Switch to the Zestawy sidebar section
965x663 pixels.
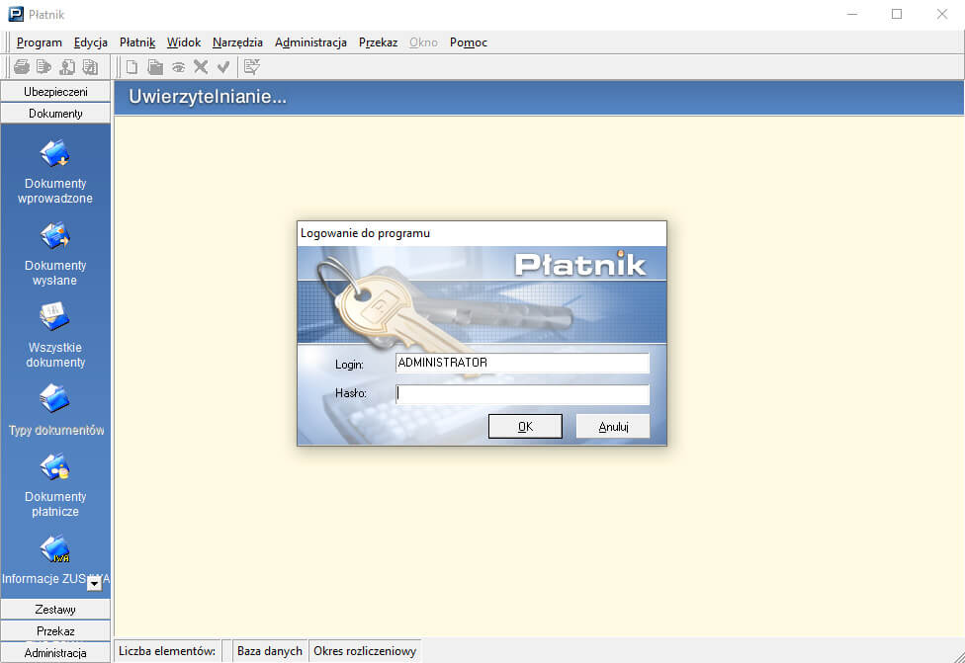point(55,610)
